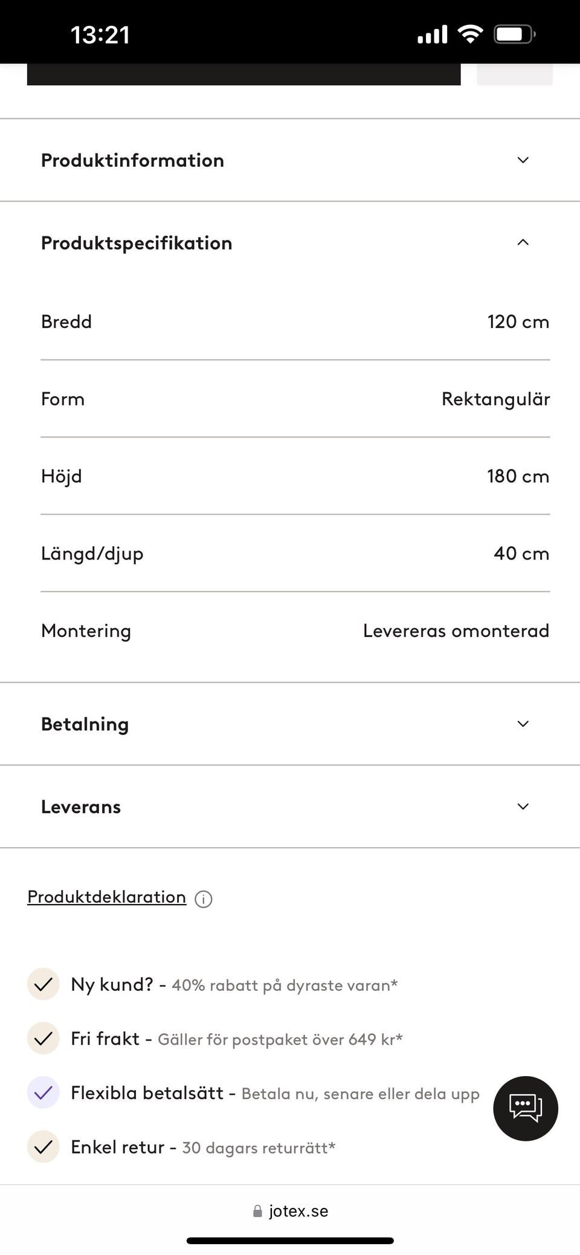Tap the Betalning section heading
Image resolution: width=580 pixels, height=1255 pixels.
[x=85, y=724]
